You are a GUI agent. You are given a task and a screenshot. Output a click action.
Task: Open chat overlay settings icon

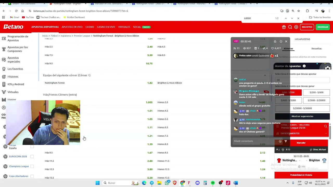point(281,41)
